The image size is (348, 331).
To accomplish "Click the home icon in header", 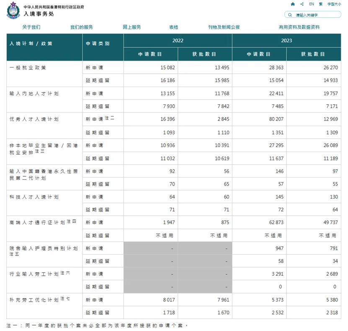I will (x=293, y=4).
